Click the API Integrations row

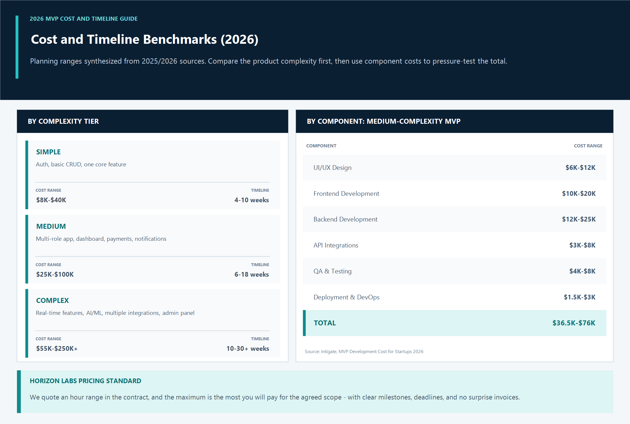click(454, 245)
